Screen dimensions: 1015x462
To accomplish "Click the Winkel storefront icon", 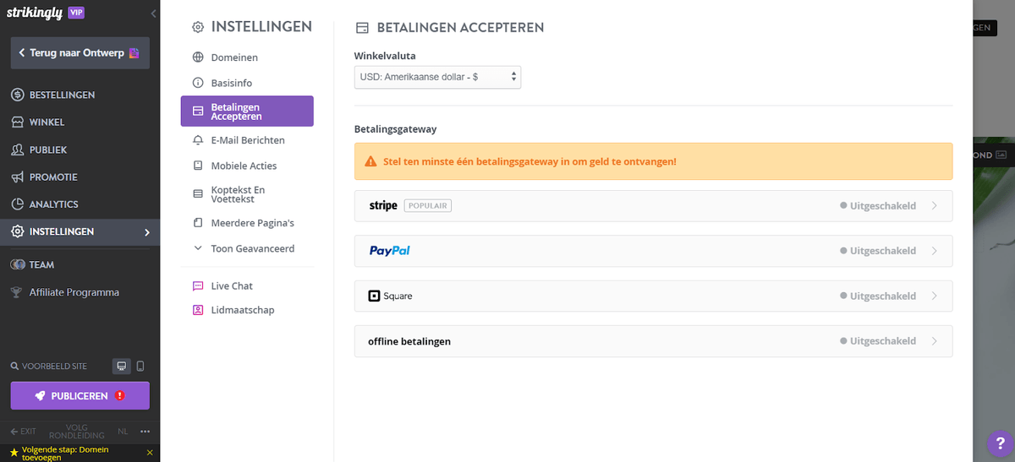I will (x=17, y=122).
